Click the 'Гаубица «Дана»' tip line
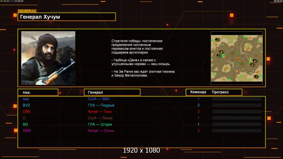 tap(141, 62)
